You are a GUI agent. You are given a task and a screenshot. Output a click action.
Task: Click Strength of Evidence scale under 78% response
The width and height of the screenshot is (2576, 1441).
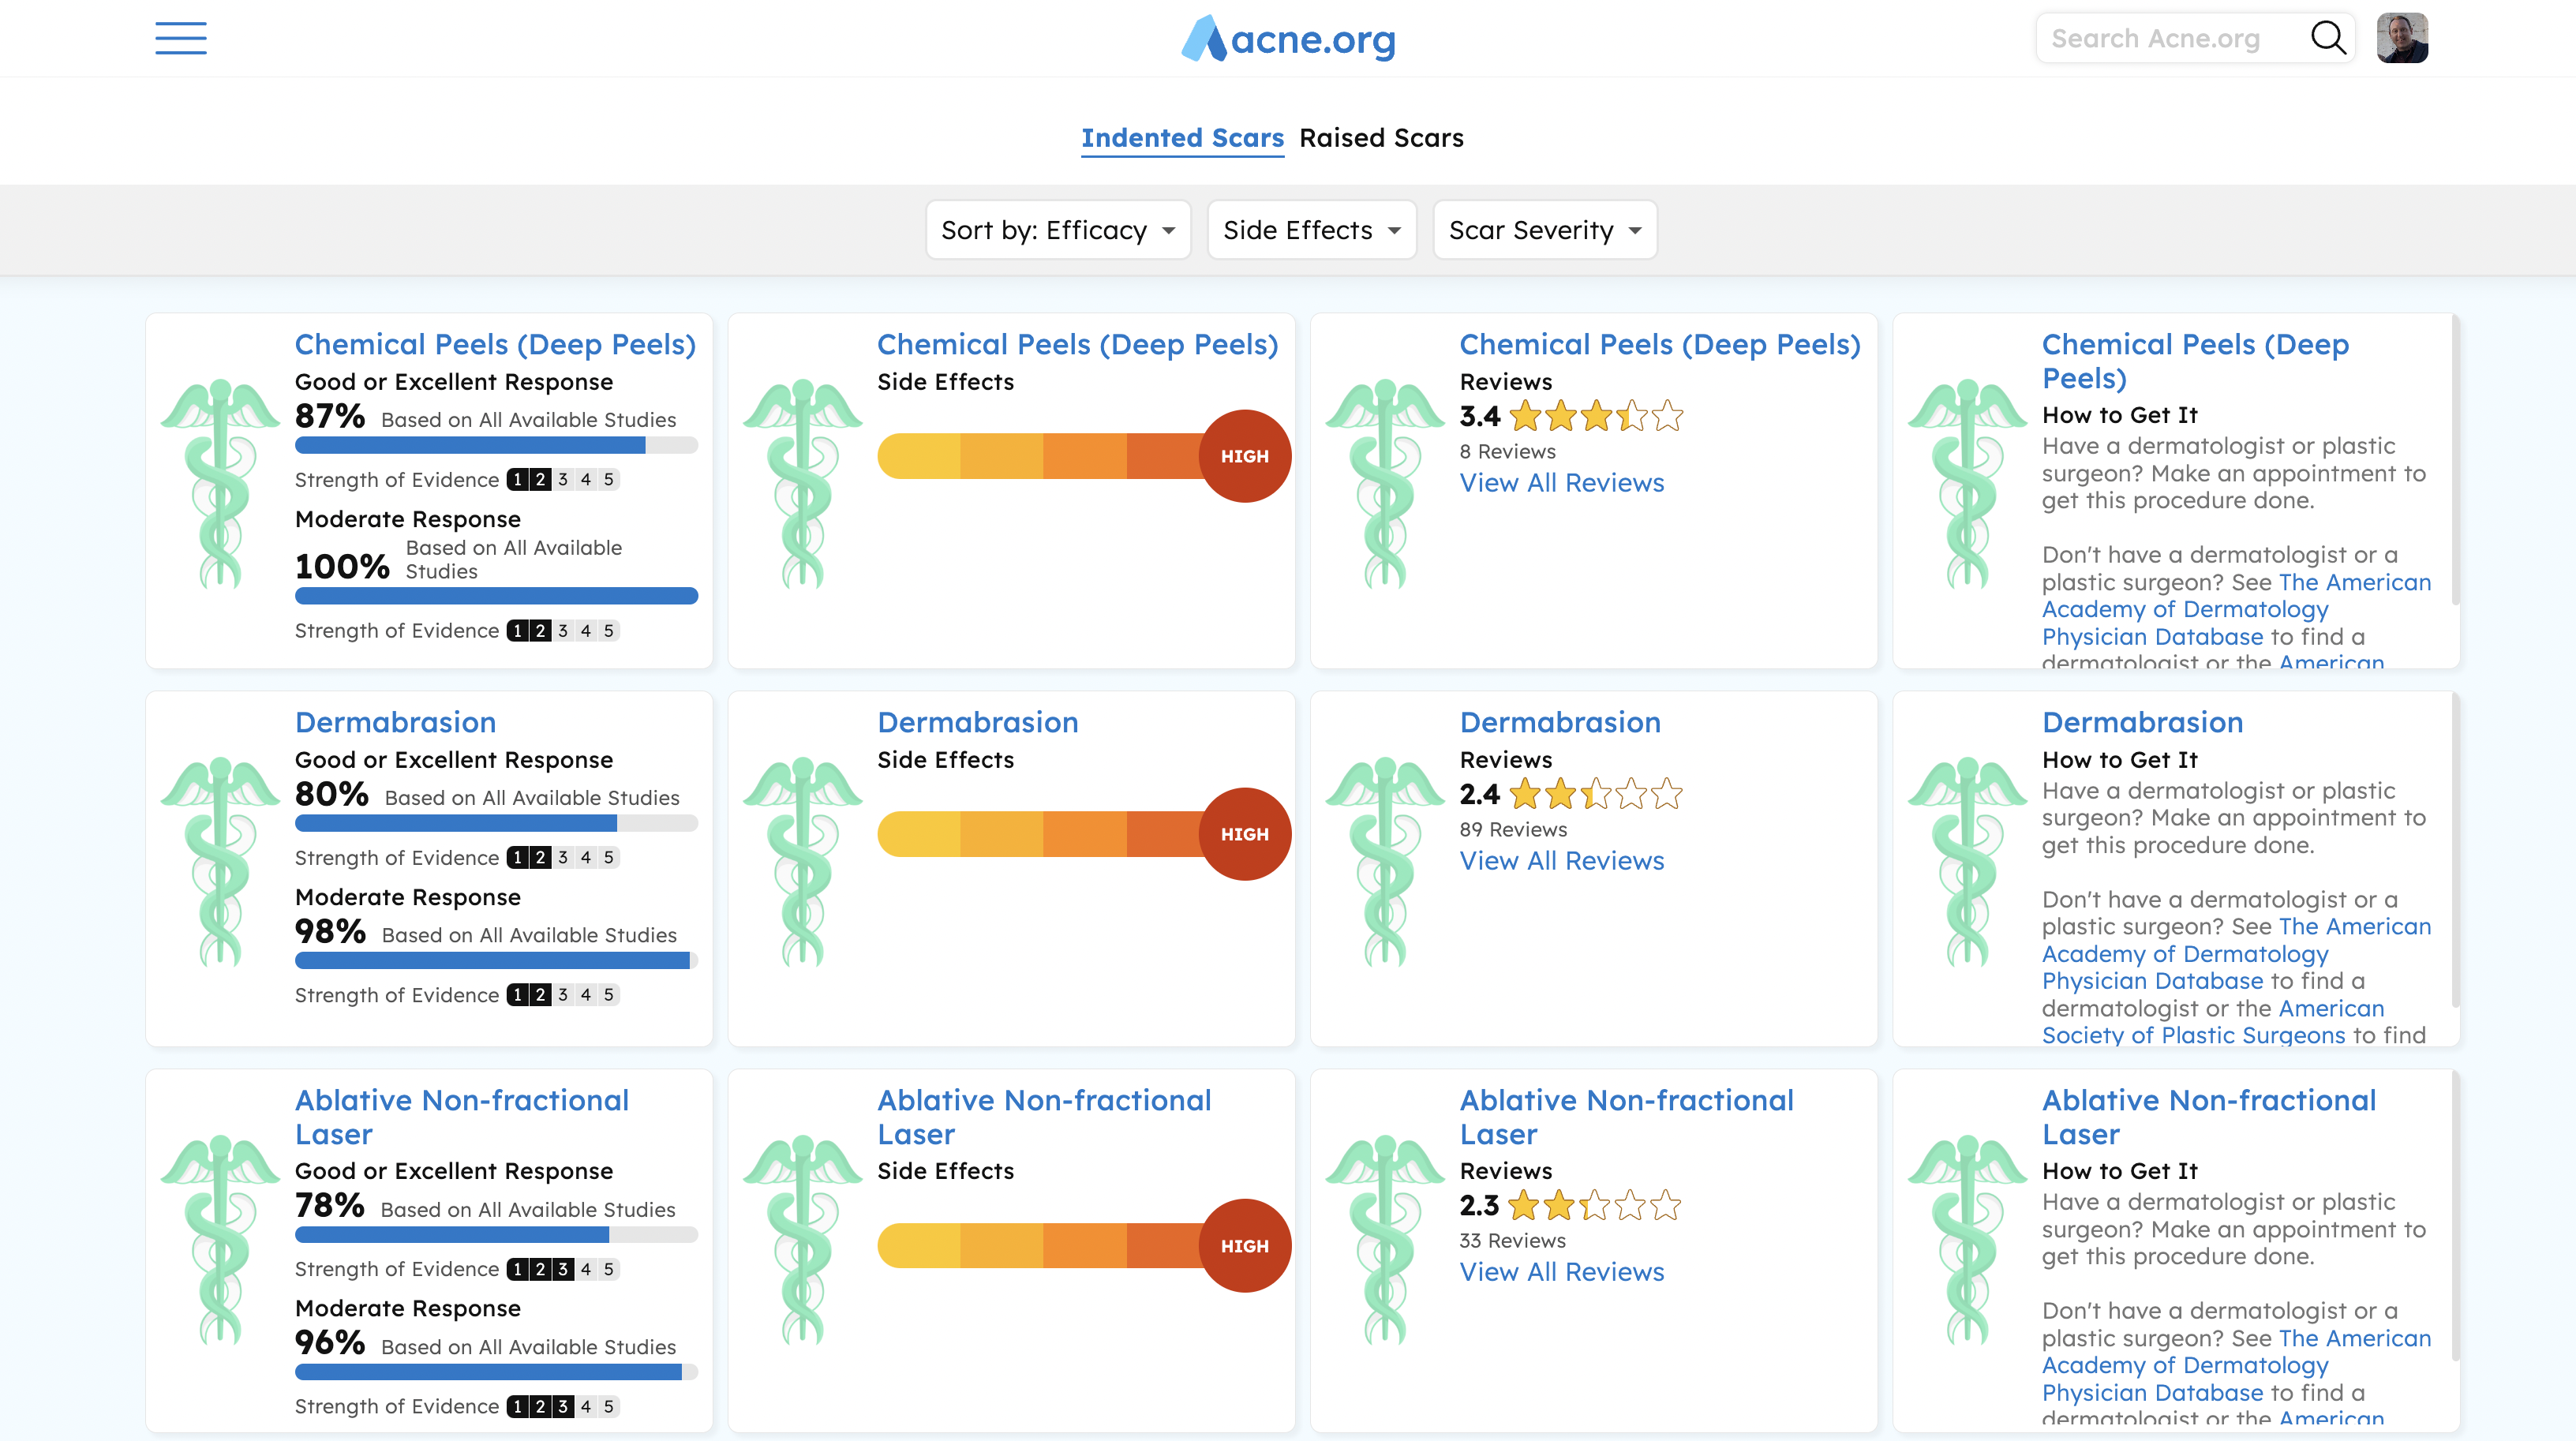[563, 1269]
